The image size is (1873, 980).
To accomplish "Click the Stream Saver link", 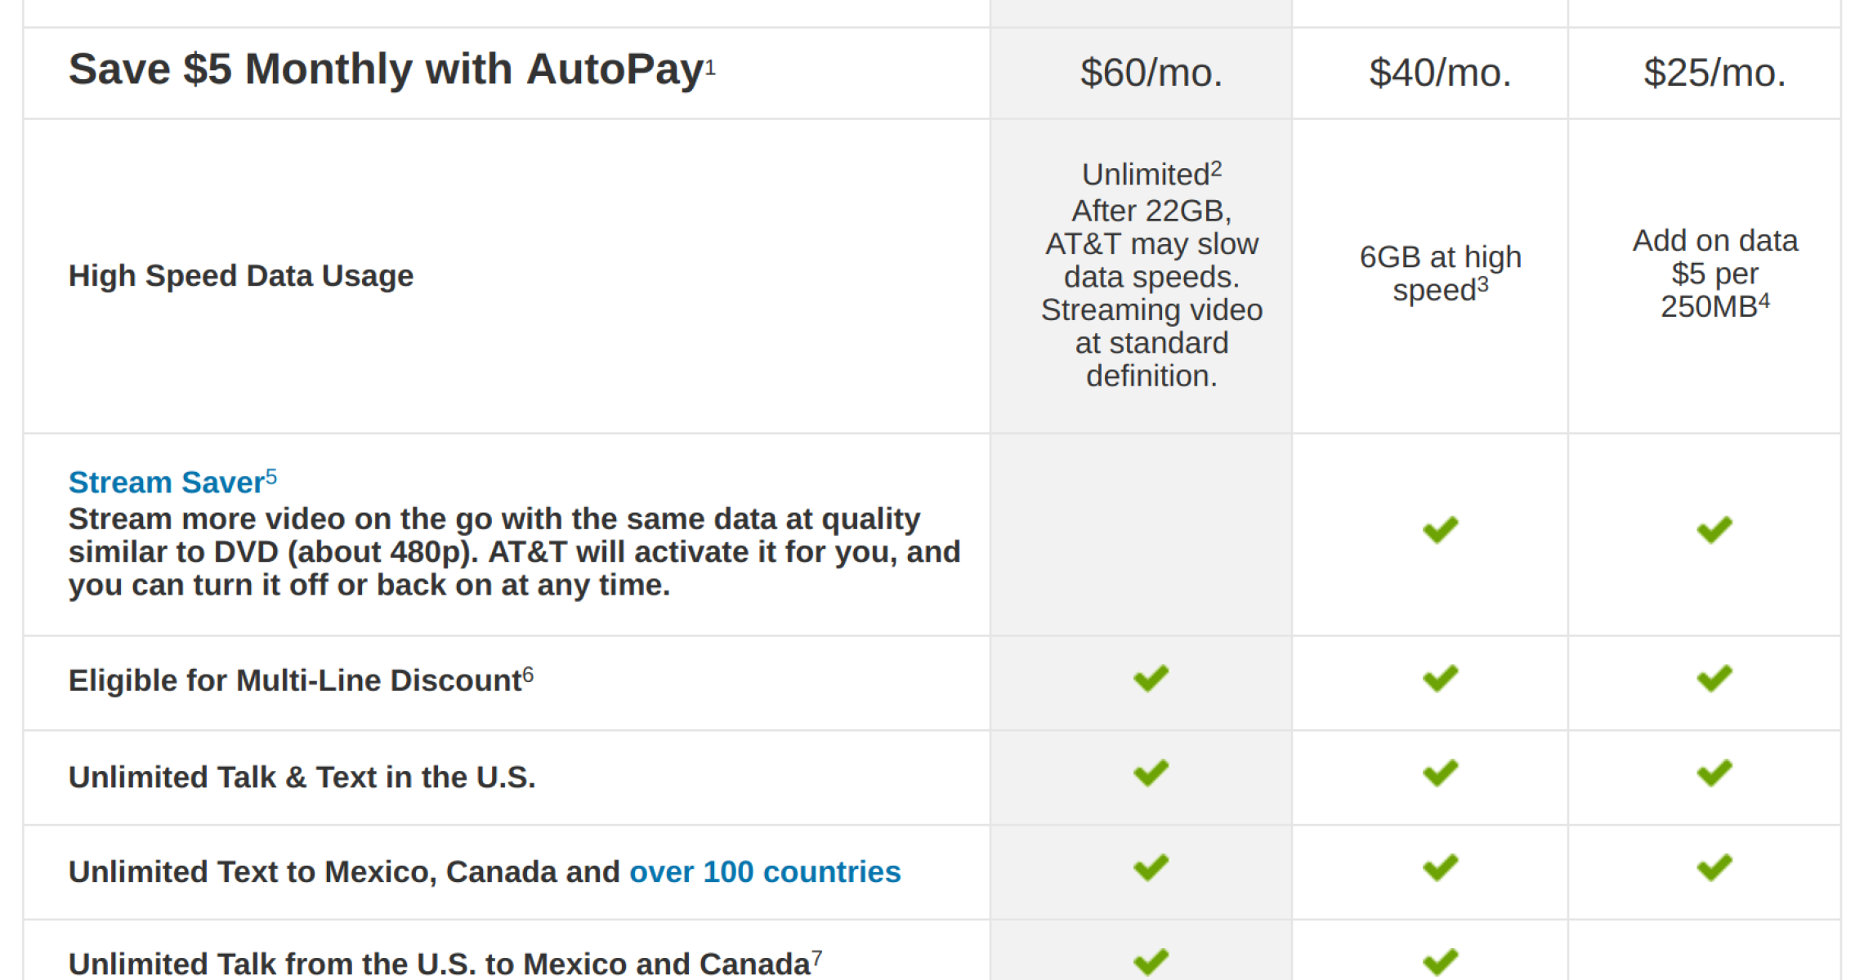I will click(x=166, y=483).
